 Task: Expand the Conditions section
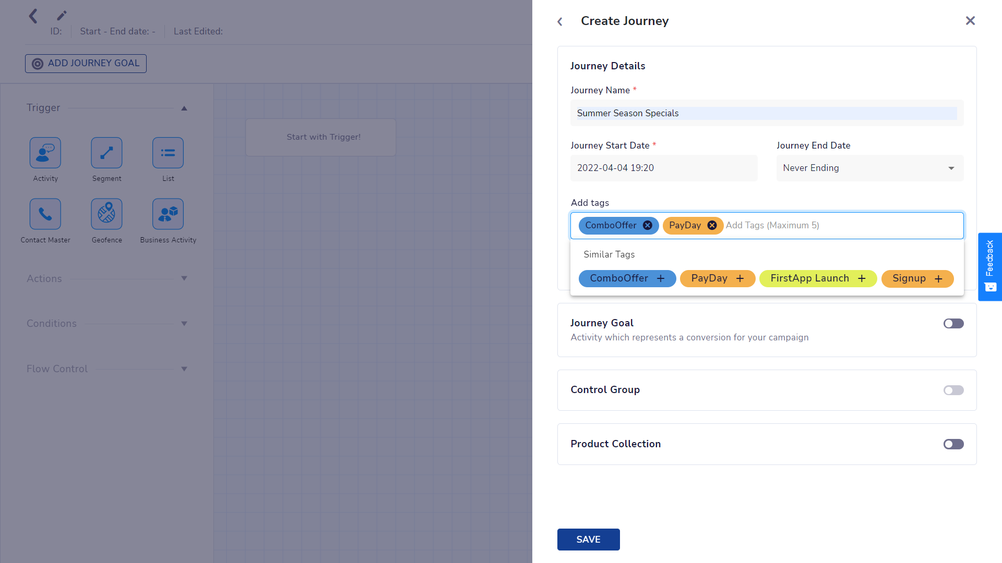coord(184,324)
